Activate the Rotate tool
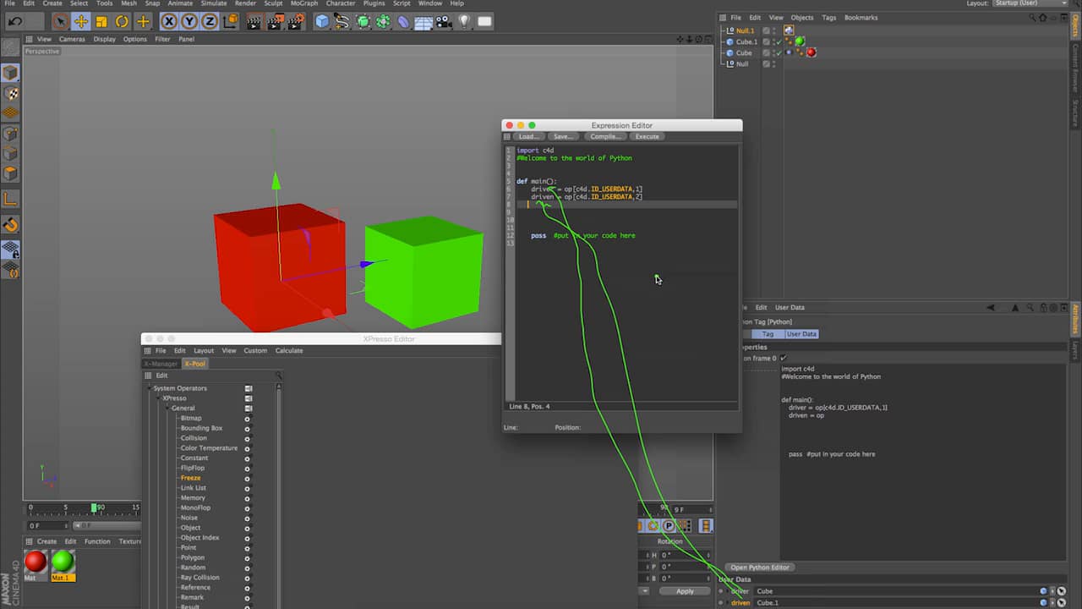 click(x=122, y=21)
